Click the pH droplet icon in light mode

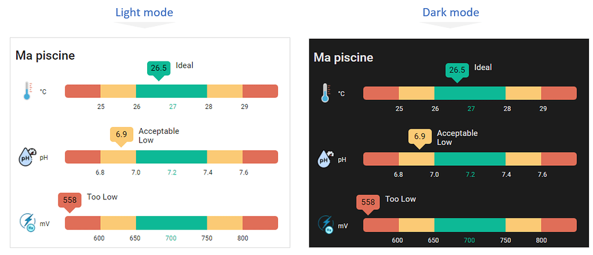point(27,157)
